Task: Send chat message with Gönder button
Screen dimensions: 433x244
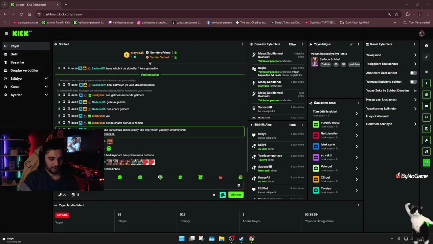Action: coord(236,195)
